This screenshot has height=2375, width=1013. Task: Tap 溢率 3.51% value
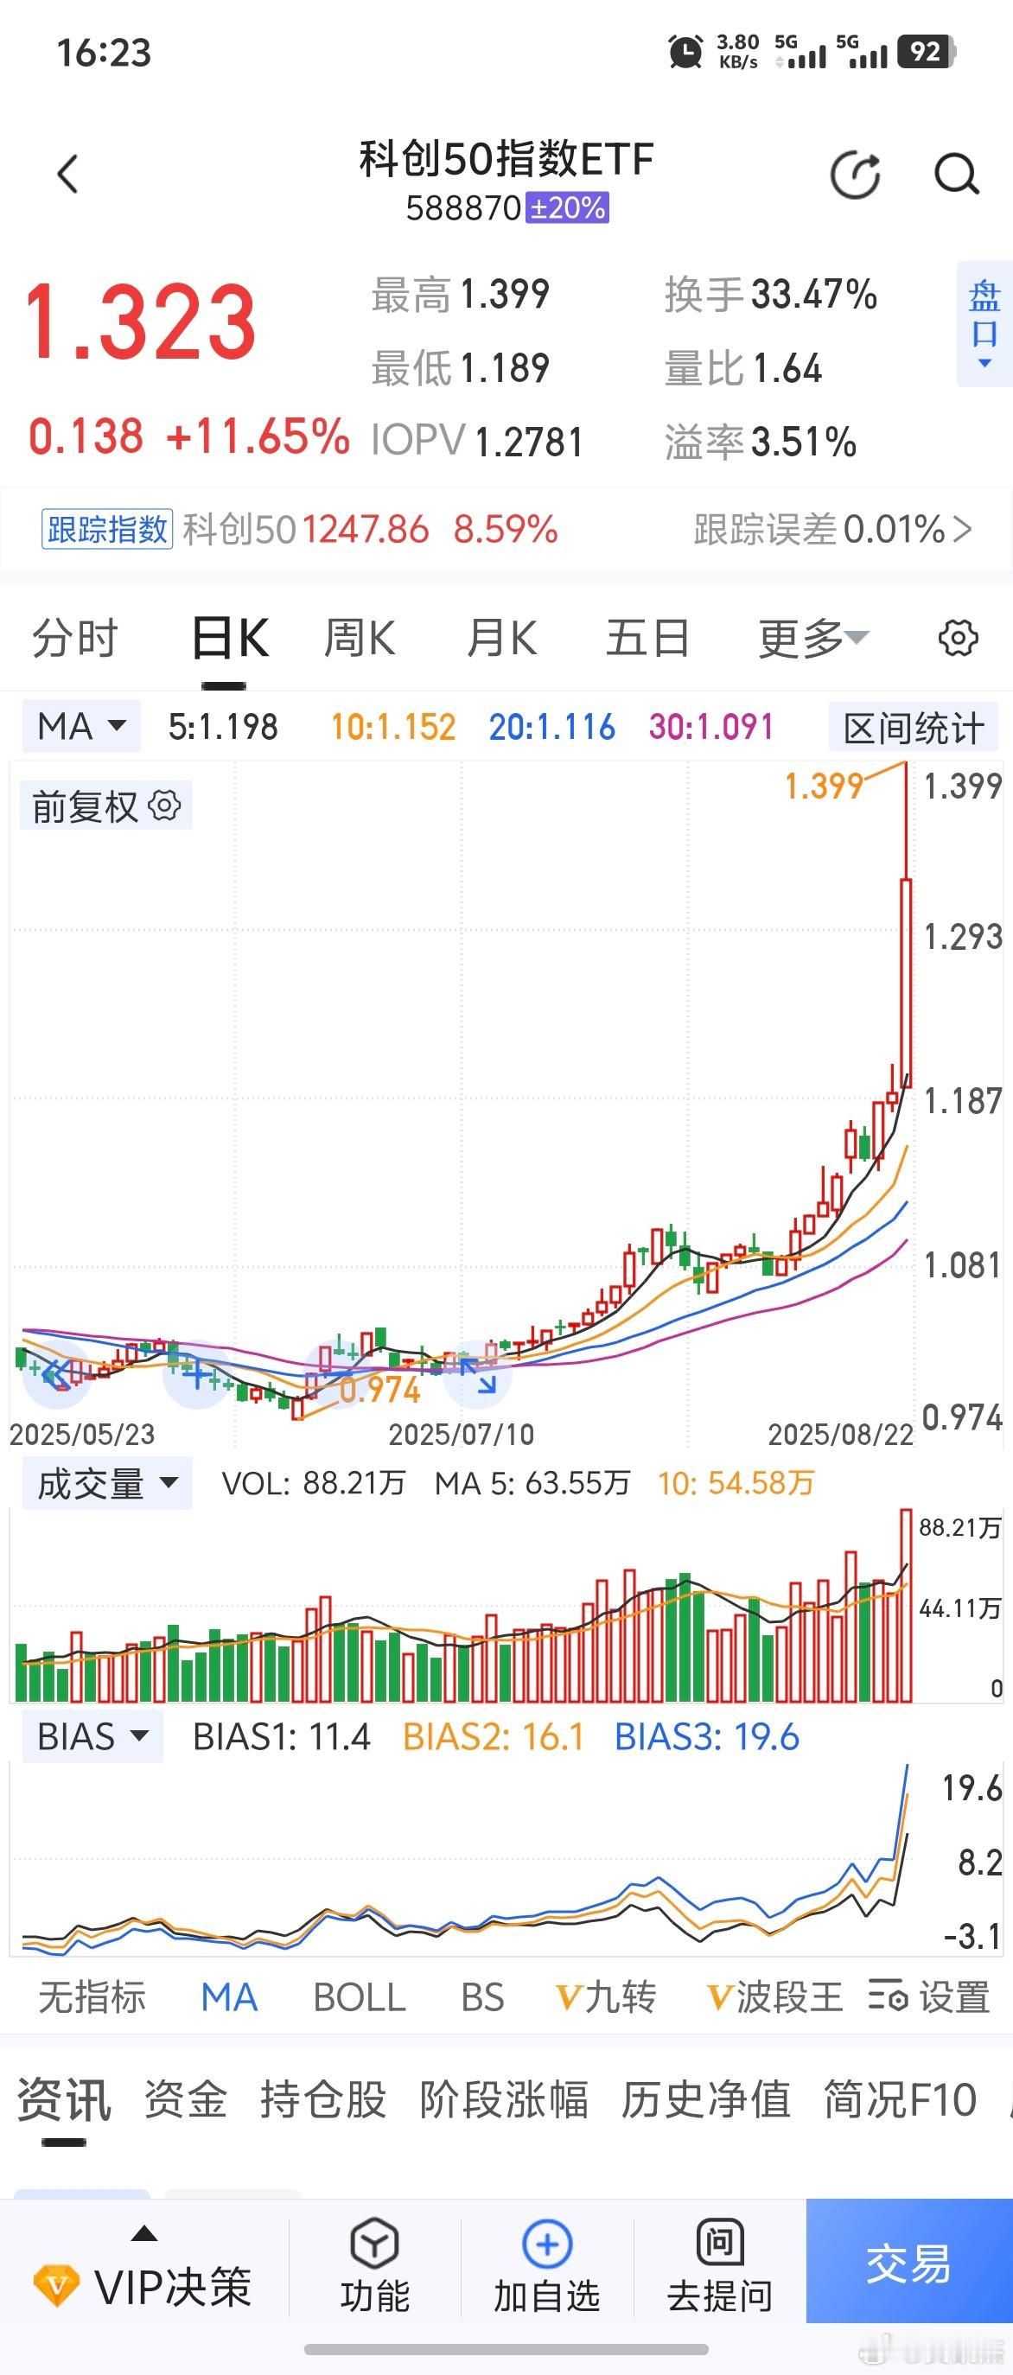click(804, 442)
